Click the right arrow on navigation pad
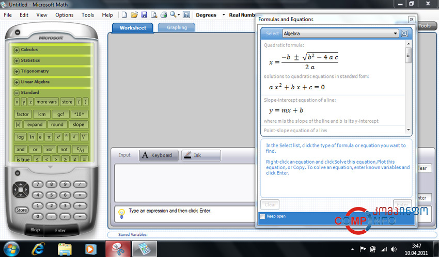The width and height of the screenshot is (439, 257). [26, 189]
